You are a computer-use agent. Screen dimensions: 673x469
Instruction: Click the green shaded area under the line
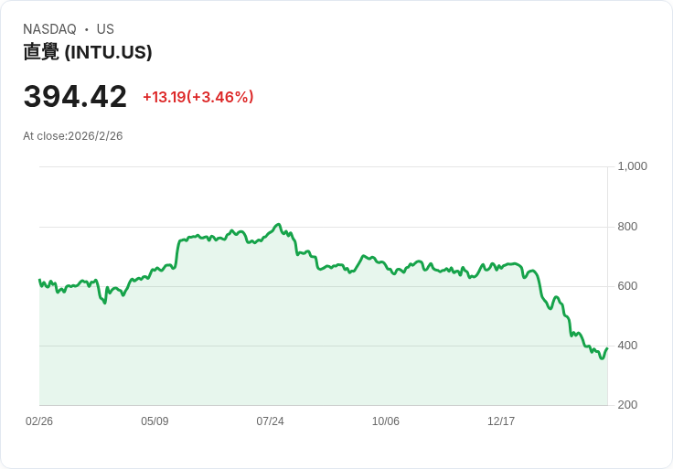[x=320, y=347]
